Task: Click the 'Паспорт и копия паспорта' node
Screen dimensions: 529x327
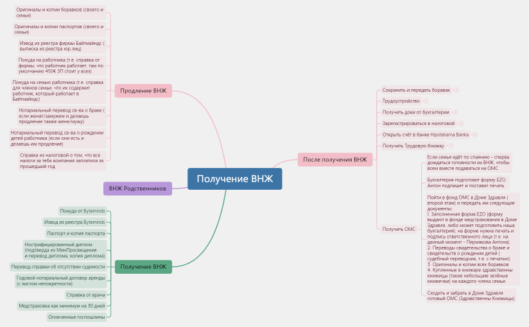Action: coord(76,233)
